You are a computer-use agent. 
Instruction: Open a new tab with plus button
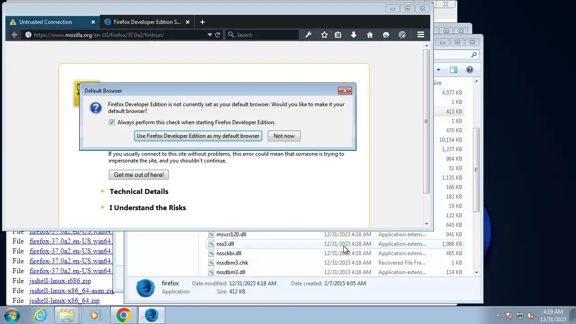[202, 22]
